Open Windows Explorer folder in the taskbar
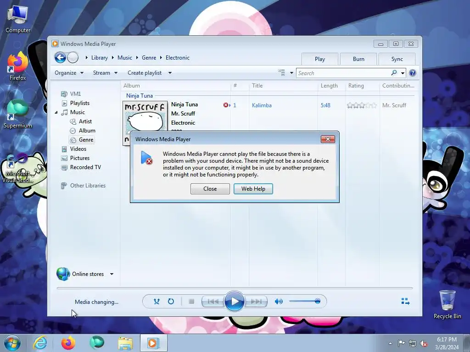Viewport: 470px width, 352px height. point(125,343)
